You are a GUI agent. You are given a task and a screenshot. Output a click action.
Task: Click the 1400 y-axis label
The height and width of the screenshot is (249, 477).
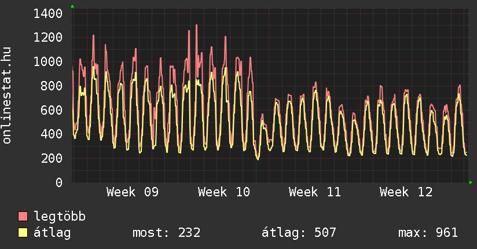click(48, 13)
